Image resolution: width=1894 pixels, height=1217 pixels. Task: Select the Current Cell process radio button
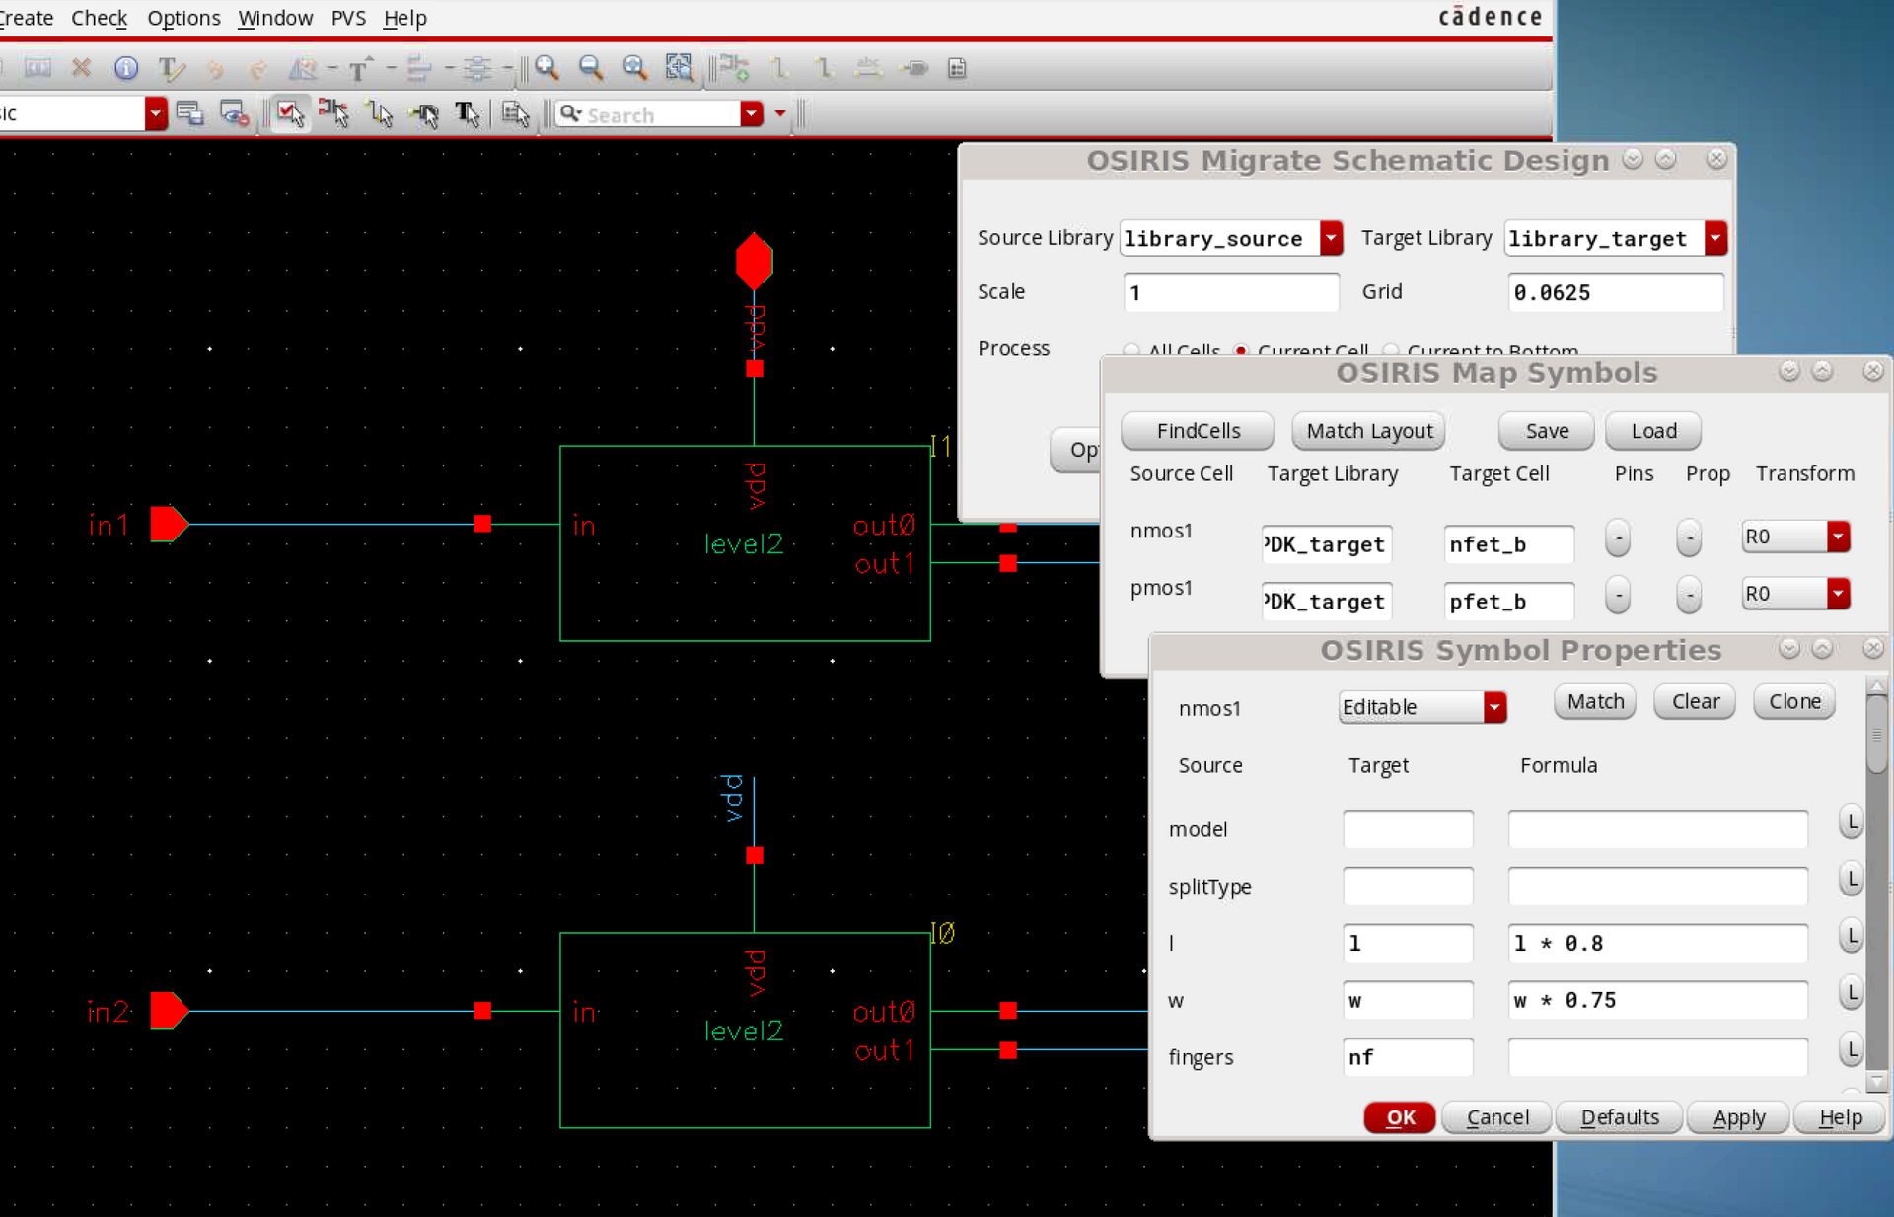click(x=1241, y=350)
